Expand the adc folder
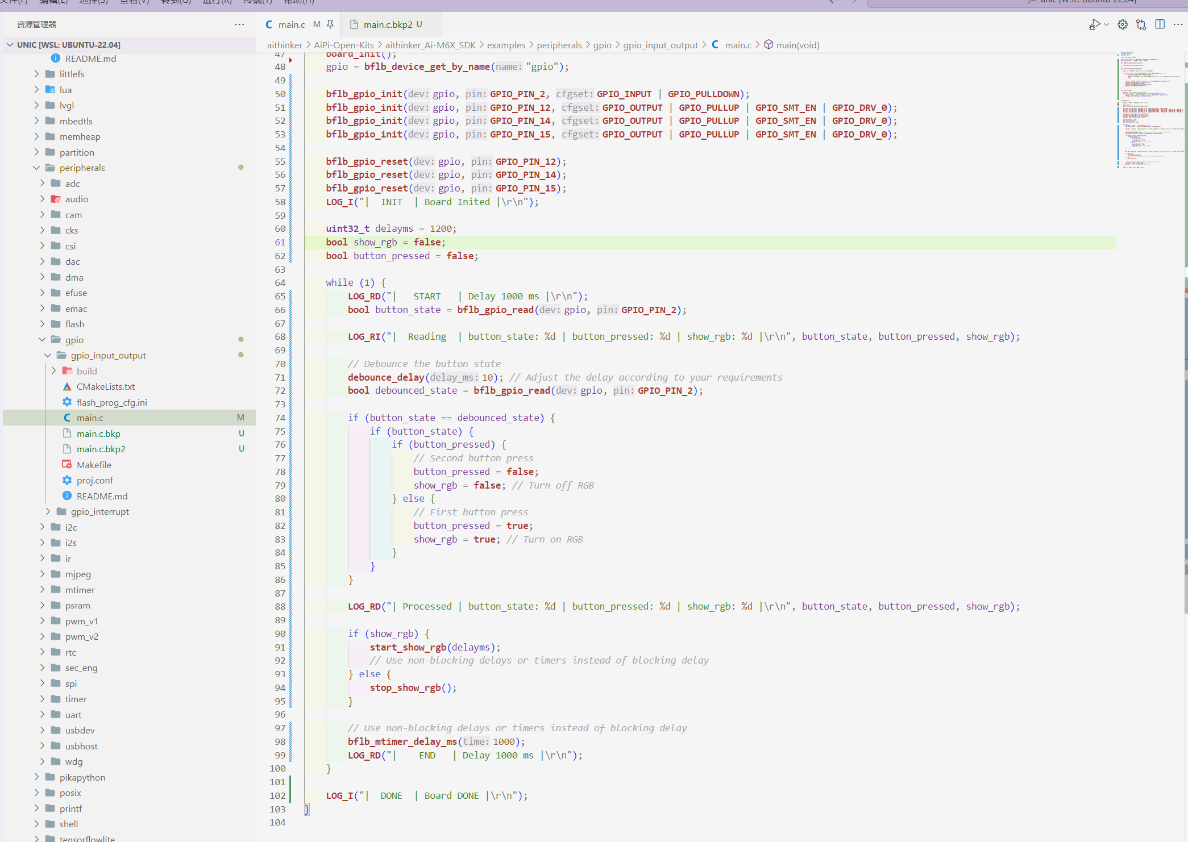 click(42, 183)
